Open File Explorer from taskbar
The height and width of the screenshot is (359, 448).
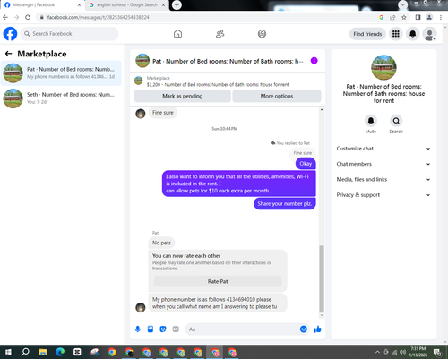tap(43, 352)
